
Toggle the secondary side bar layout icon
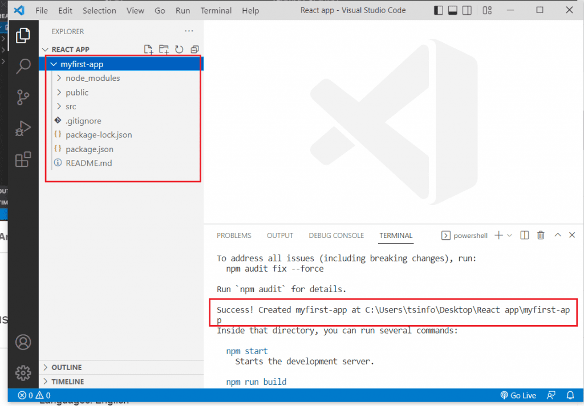tap(467, 10)
